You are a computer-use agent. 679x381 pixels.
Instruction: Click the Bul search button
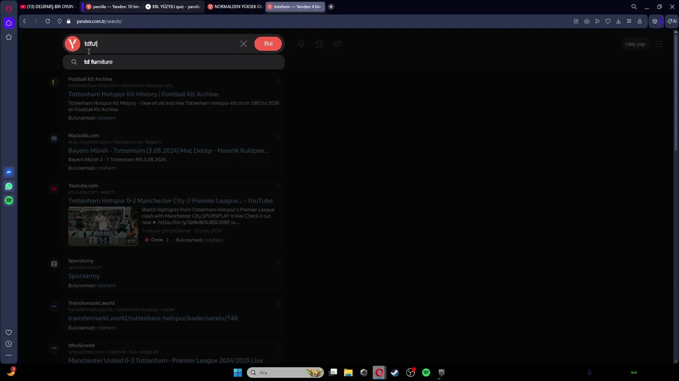point(268,44)
